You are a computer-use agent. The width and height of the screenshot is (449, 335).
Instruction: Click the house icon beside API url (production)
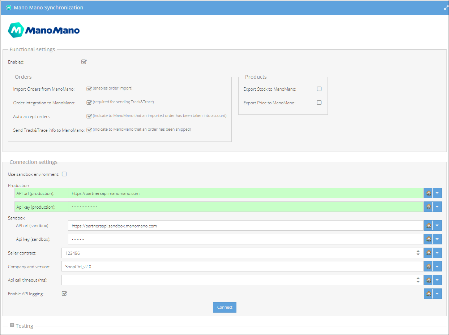pyautogui.click(x=428, y=193)
